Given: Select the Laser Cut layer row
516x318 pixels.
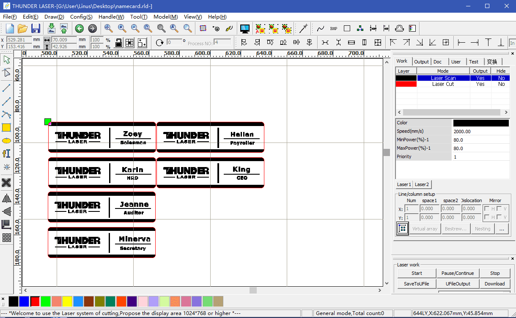Looking at the screenshot, I should 453,84.
